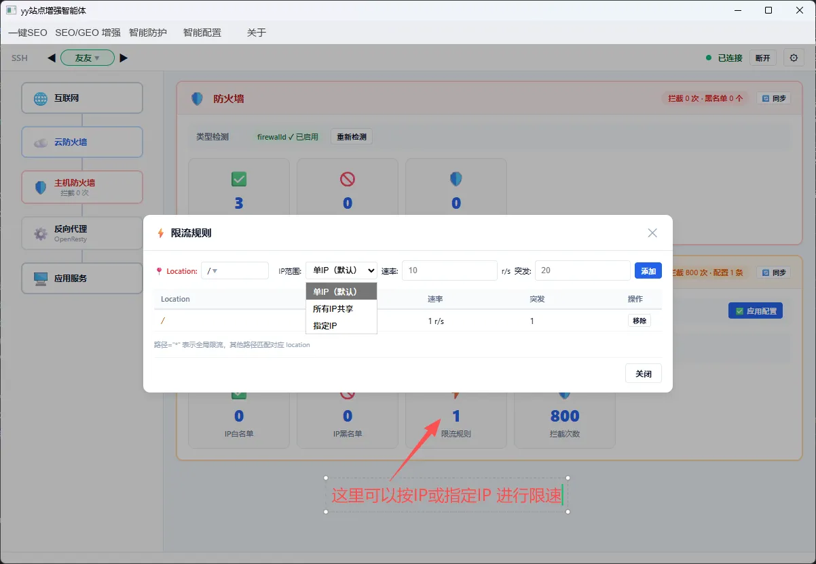Open the 友友 host dropdown
The image size is (816, 564).
88,58
